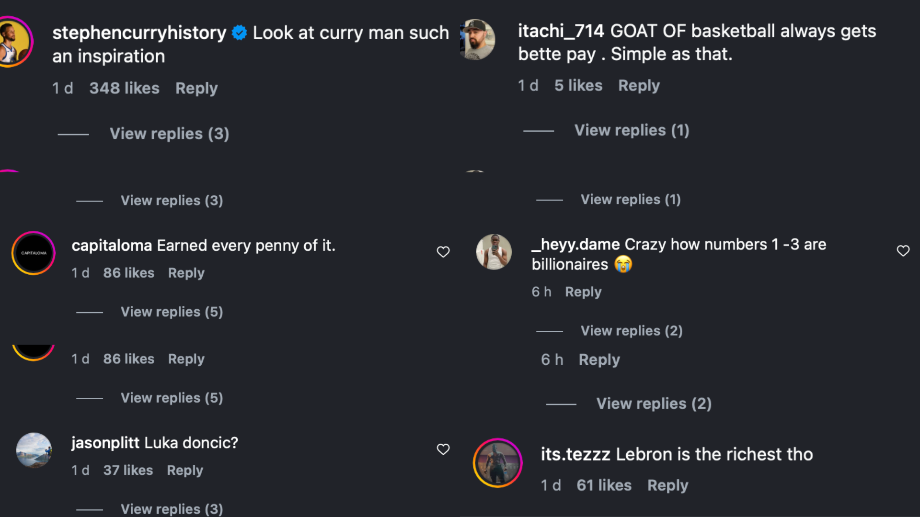View _heyy.dame's profile picture
Viewport: 920px width, 517px height.
pos(494,252)
